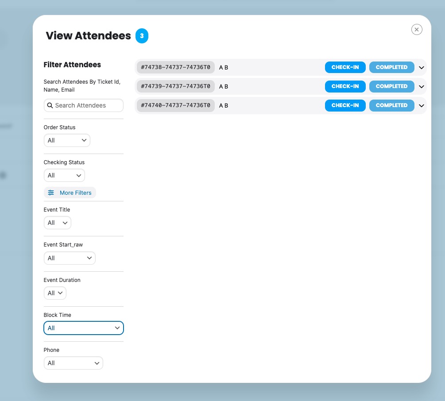Open the Block Time dropdown
Image resolution: width=445 pixels, height=401 pixels.
click(x=83, y=328)
